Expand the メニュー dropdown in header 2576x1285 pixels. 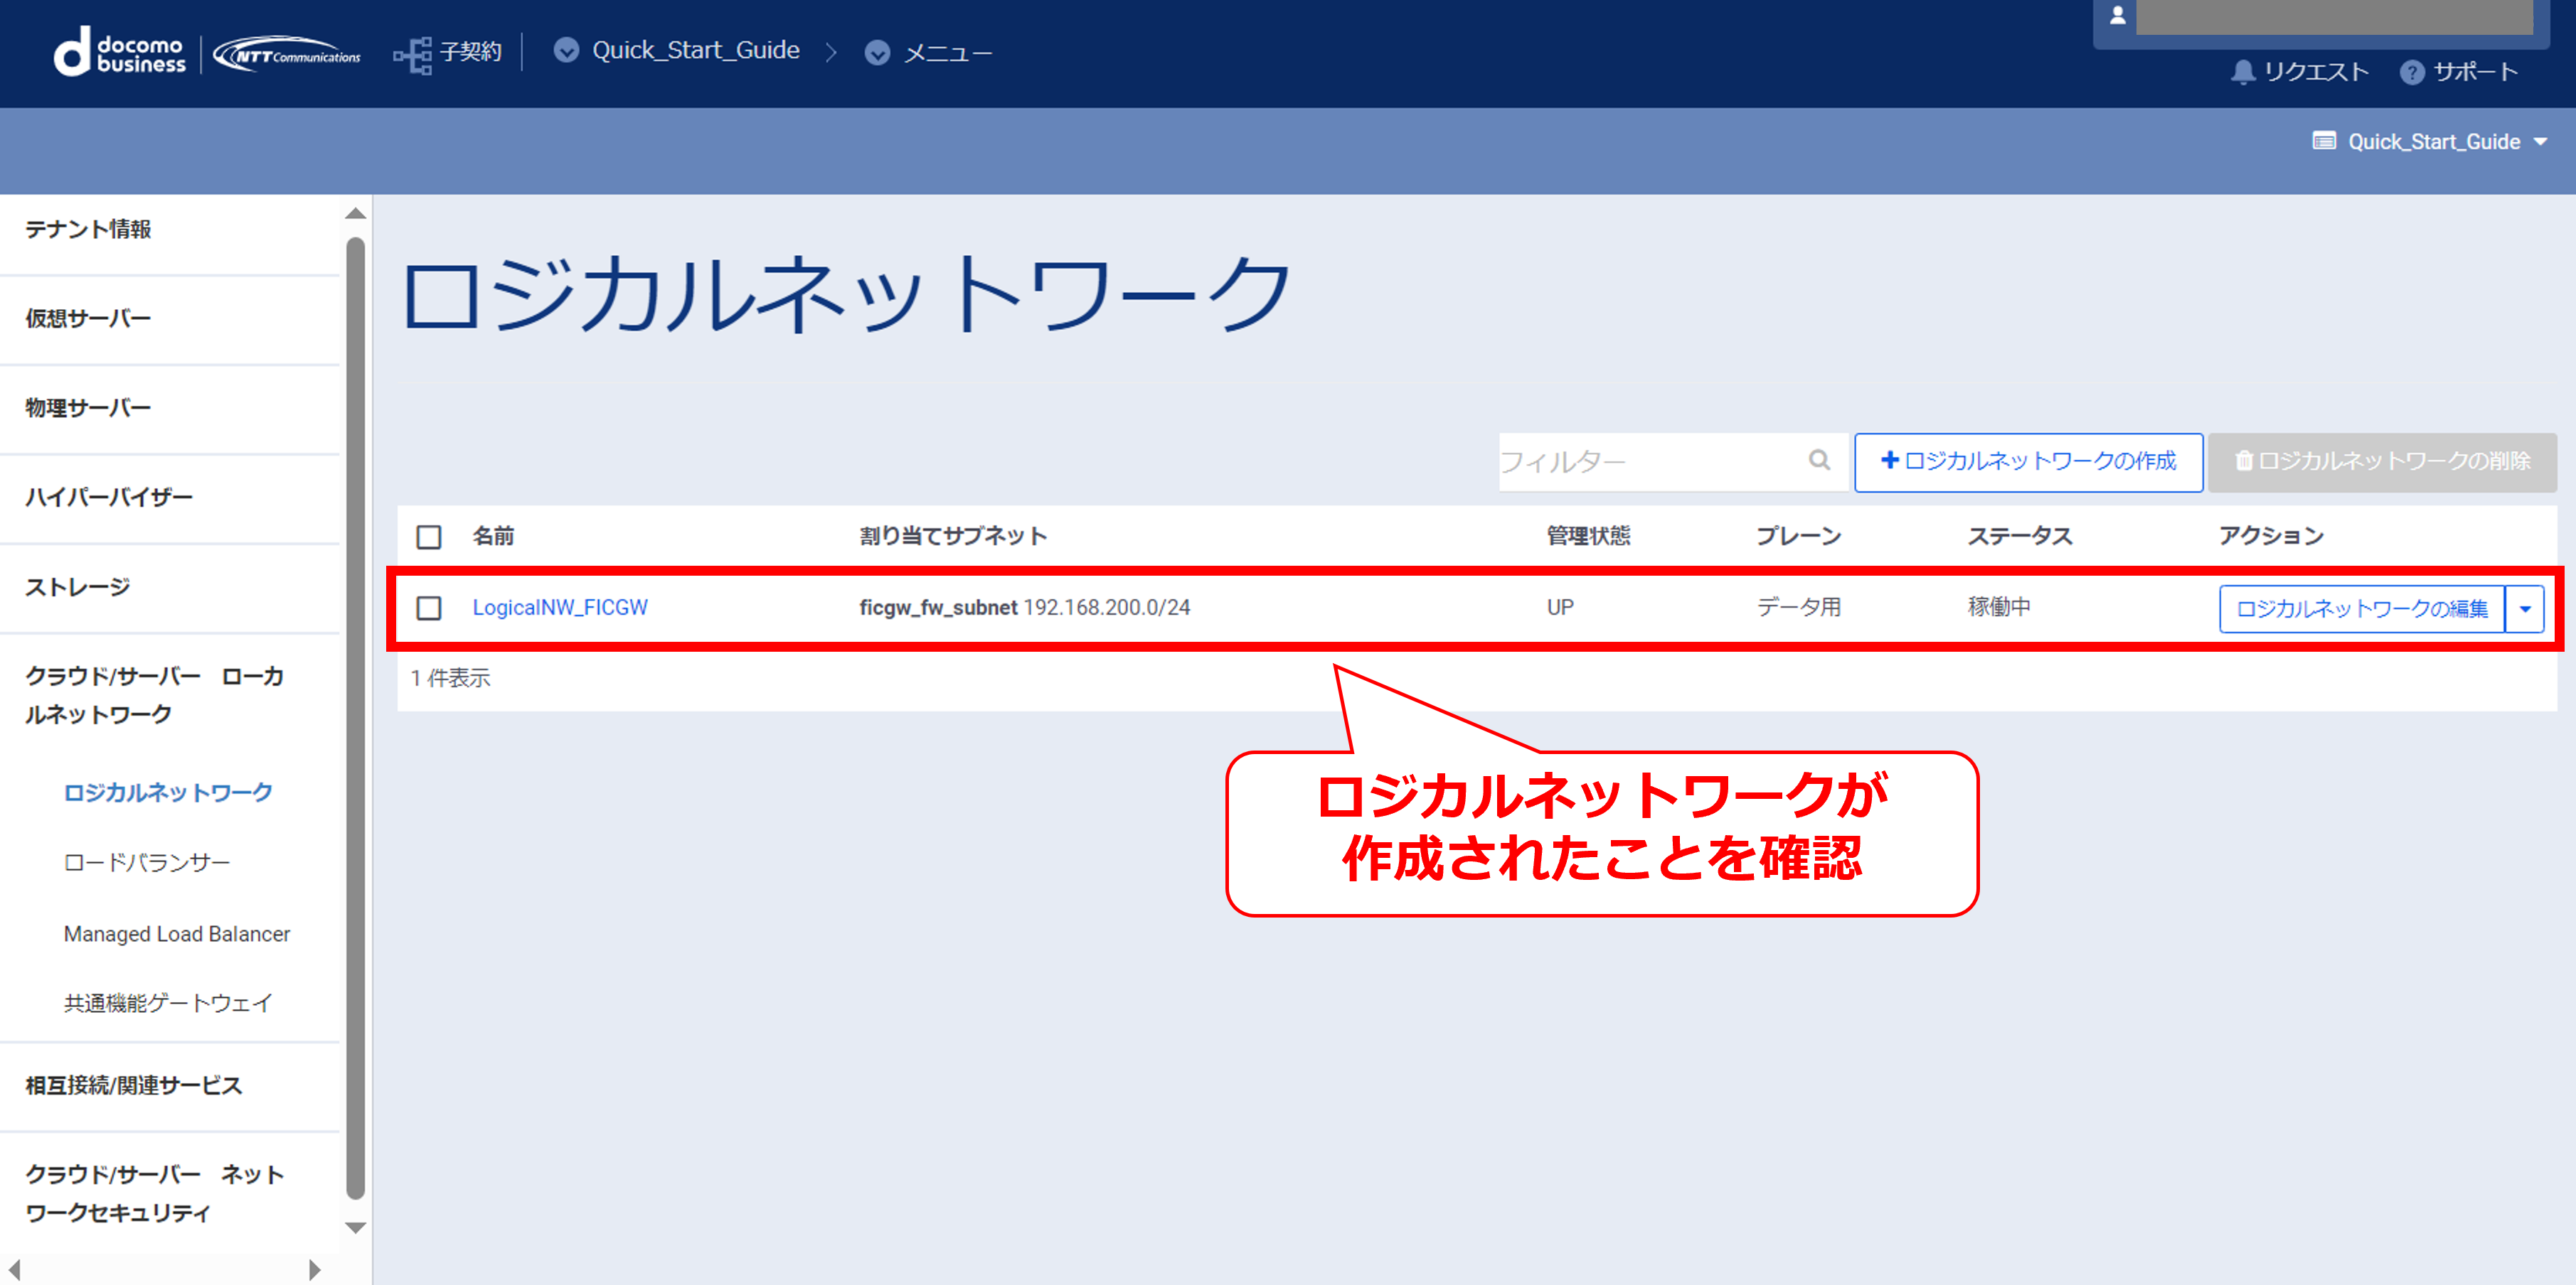[877, 53]
